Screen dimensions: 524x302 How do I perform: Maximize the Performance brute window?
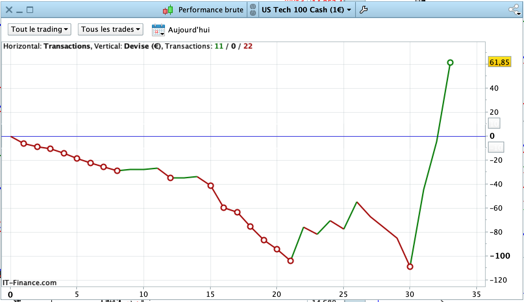pyautogui.click(x=30, y=10)
